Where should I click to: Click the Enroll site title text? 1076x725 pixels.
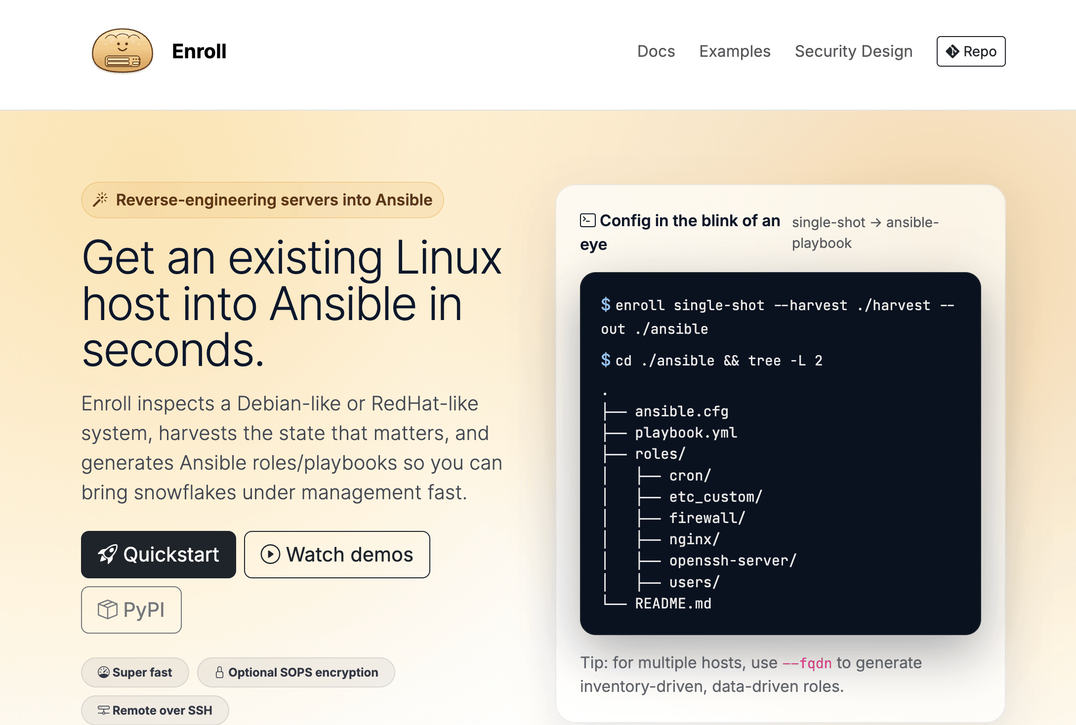[x=199, y=51]
